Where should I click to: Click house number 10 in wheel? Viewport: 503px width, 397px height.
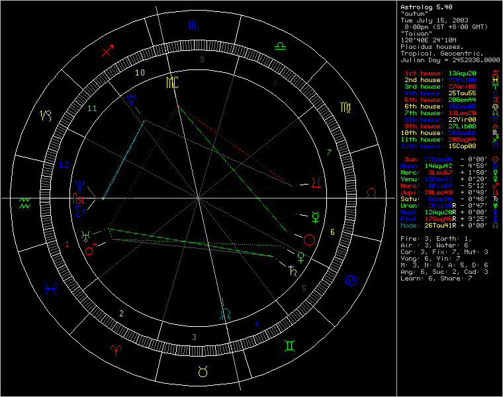coord(140,73)
